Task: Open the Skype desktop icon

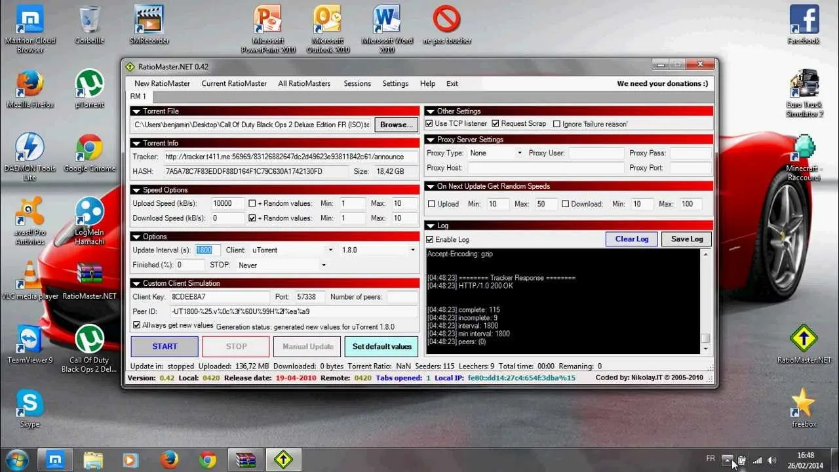Action: point(30,409)
